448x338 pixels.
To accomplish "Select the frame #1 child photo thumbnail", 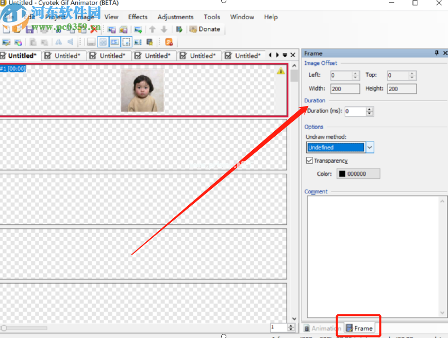I will point(142,91).
